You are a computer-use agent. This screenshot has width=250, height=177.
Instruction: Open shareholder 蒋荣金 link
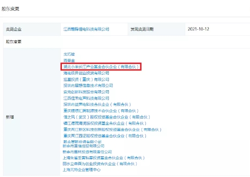(69, 61)
